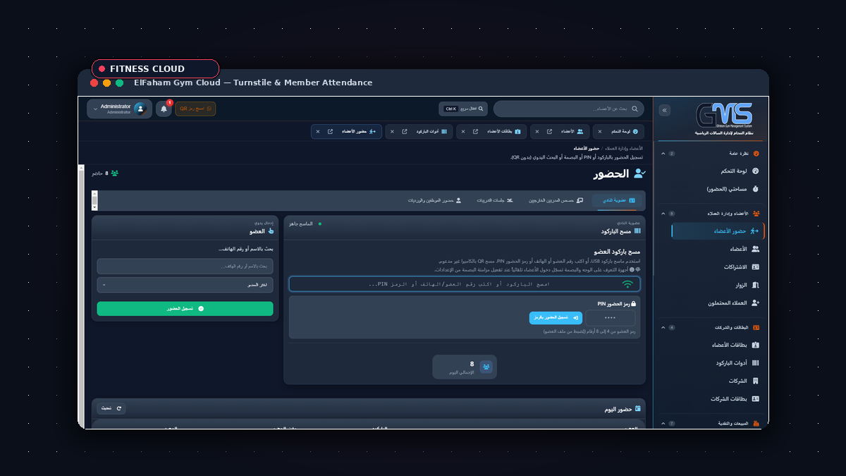Open the انتقال سريع Ctrl K quick jump
846x476 pixels.
[x=463, y=109]
